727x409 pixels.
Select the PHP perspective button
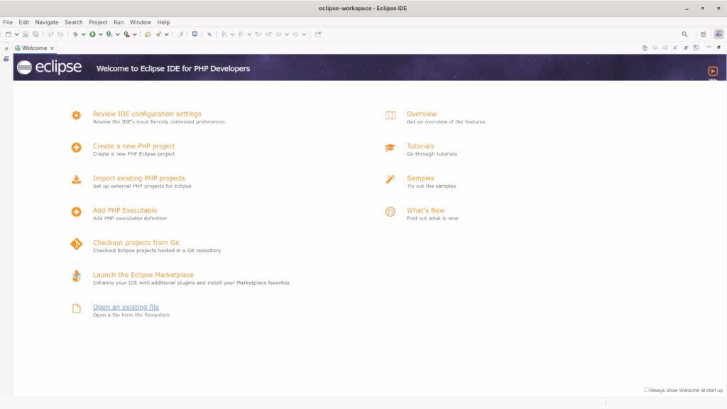point(718,34)
